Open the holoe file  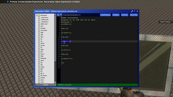coord(42,67)
